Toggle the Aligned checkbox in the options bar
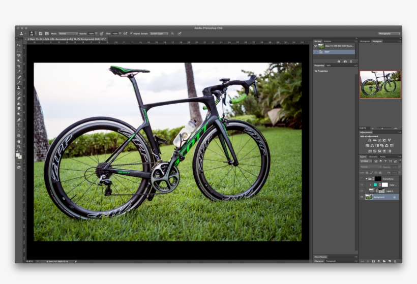 tap(131, 34)
